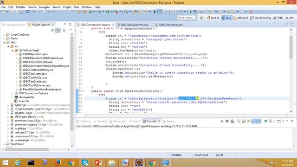The width and height of the screenshot is (297, 167).
Task: Open the Problems view tab
Action: (x=84, y=121)
